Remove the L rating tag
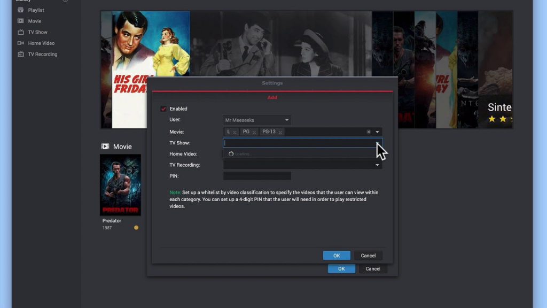The height and width of the screenshot is (308, 547). (235, 132)
